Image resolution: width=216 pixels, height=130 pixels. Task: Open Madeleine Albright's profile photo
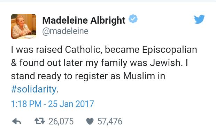pos(24,26)
